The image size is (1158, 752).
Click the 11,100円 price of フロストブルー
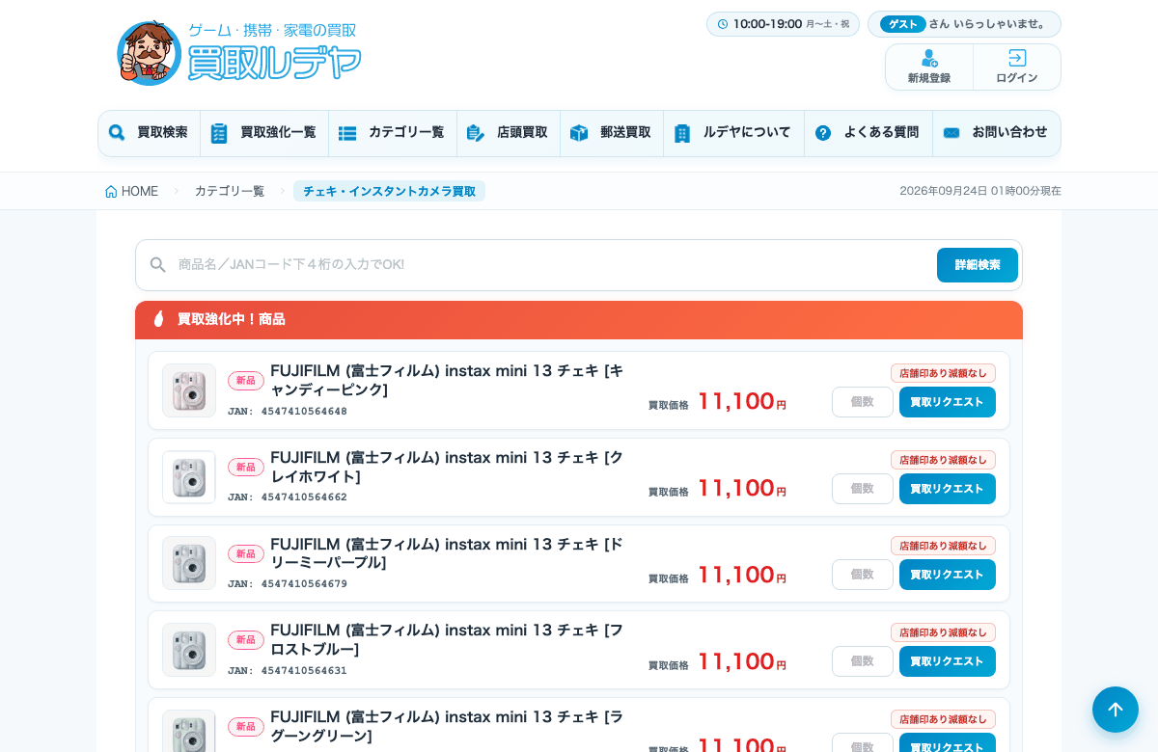point(742,661)
